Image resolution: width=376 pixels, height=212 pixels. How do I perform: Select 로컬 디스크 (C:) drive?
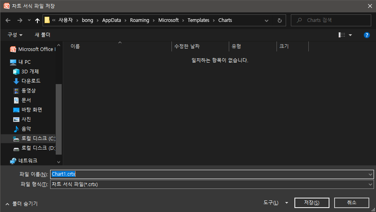[34, 139]
